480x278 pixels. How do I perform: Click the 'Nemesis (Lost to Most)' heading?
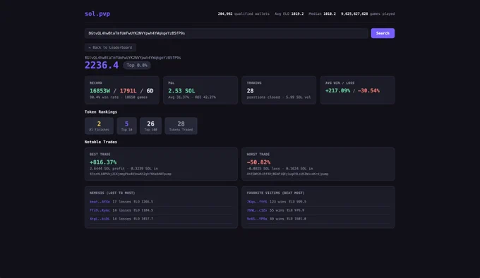point(112,193)
